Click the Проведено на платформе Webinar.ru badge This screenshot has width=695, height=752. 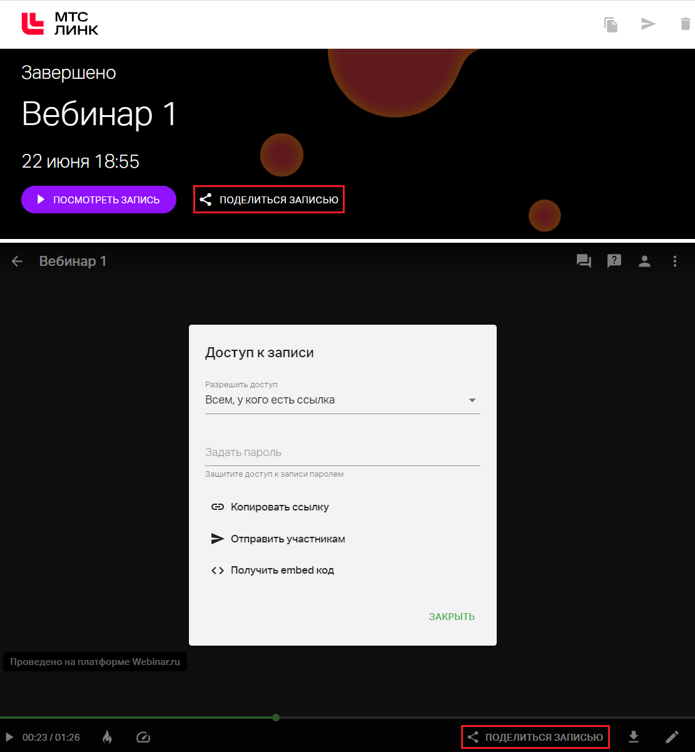tap(95, 662)
